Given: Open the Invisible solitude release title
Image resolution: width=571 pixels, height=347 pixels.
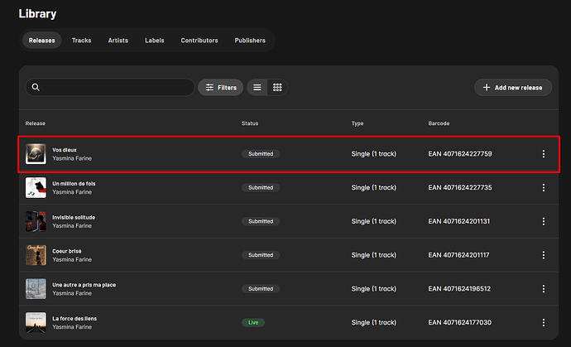Looking at the screenshot, I should coord(74,217).
